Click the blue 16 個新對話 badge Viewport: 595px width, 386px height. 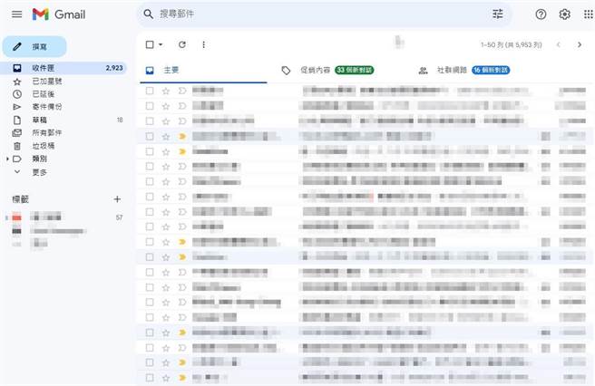point(491,70)
